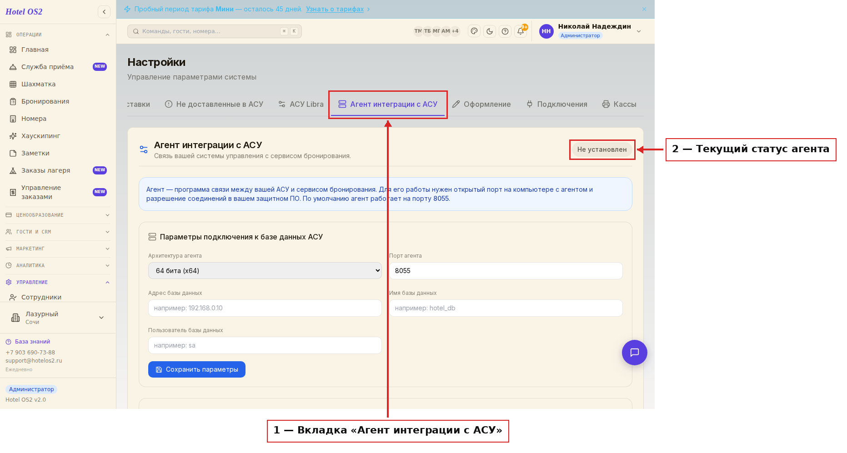Viewport: 847px width, 453px height.
Task: Expand the Маркетинг sidebar group
Action: tap(58, 249)
